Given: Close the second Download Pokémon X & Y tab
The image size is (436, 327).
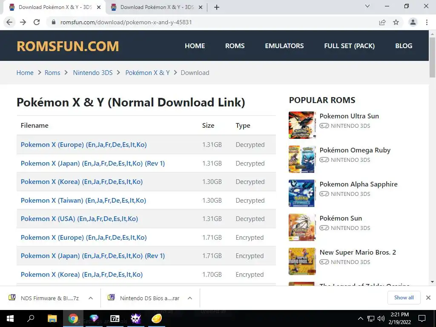Looking at the screenshot, I should 201,7.
